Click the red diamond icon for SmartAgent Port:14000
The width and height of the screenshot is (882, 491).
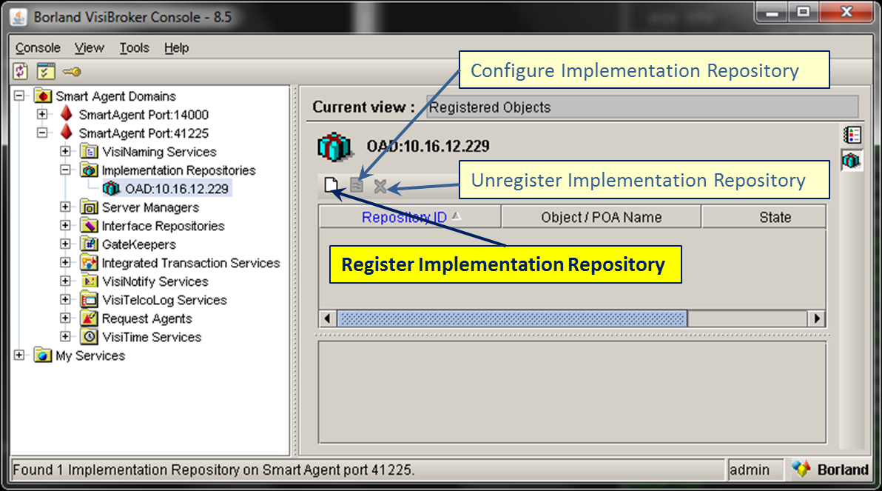click(67, 114)
